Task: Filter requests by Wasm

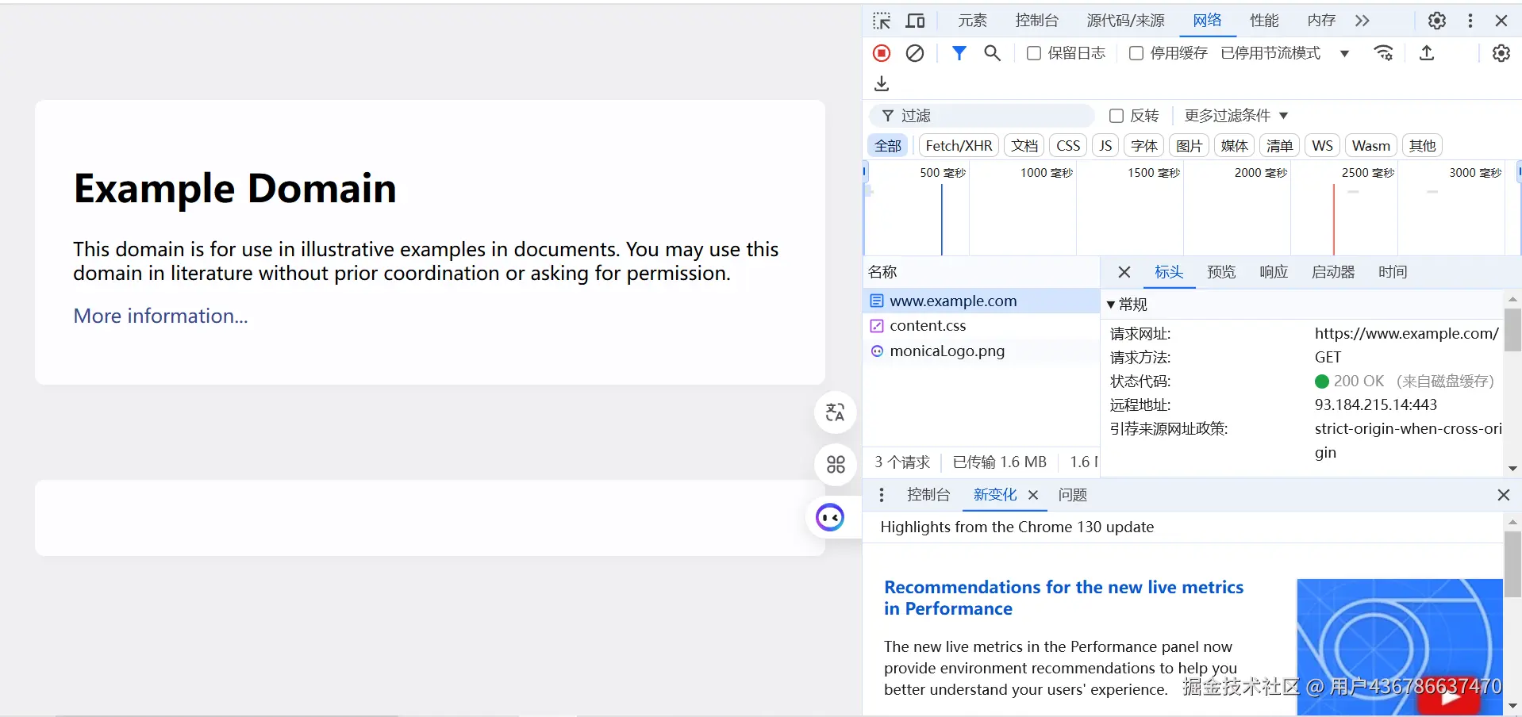Action: point(1371,146)
